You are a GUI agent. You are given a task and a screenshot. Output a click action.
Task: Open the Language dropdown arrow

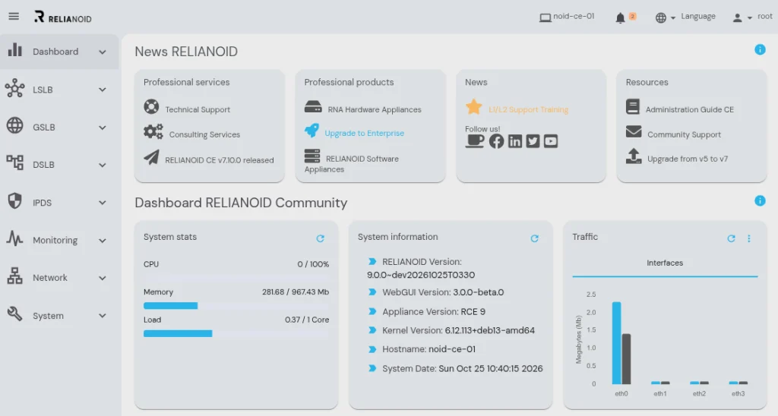[673, 18]
